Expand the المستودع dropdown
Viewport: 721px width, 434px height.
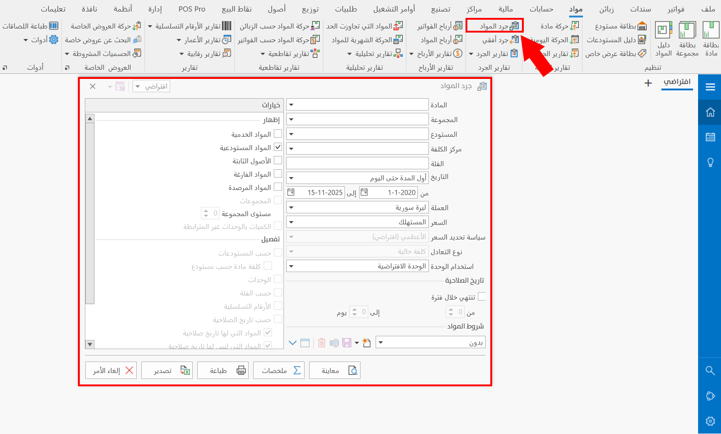(292, 134)
